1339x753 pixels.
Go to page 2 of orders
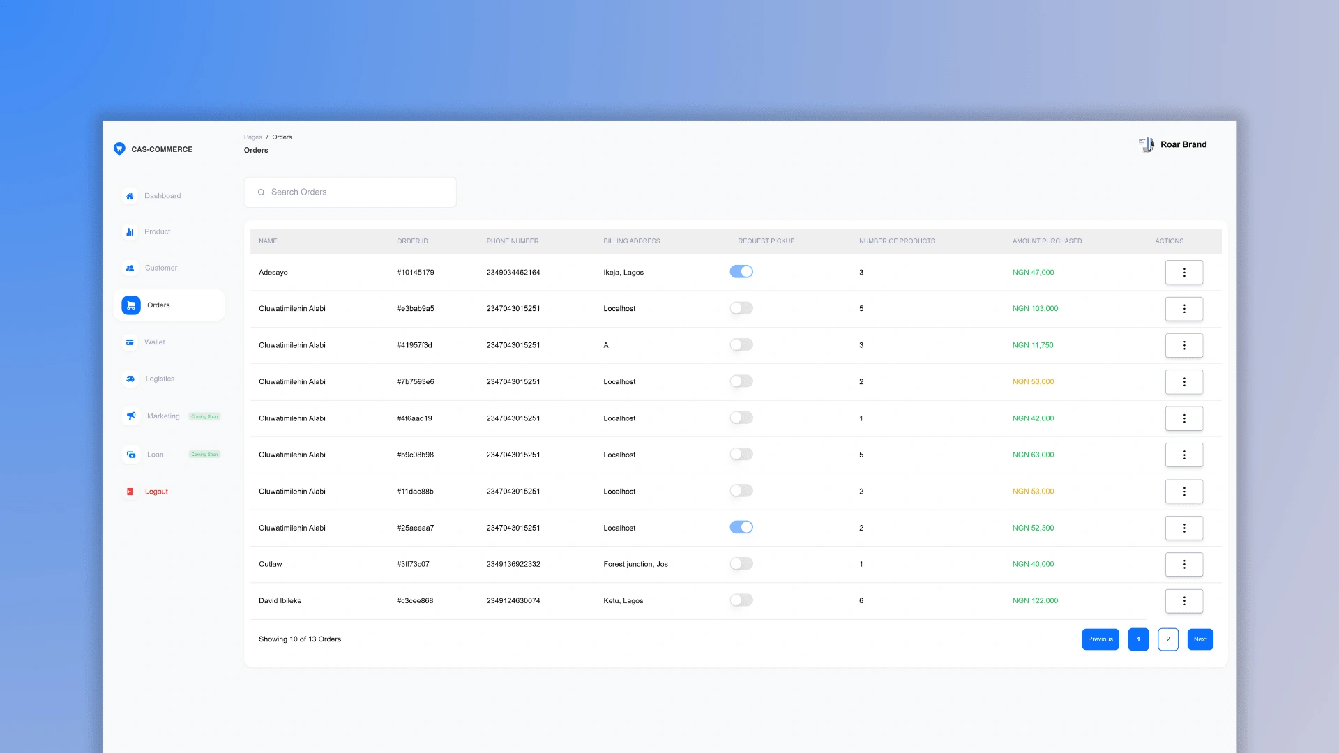(1168, 639)
